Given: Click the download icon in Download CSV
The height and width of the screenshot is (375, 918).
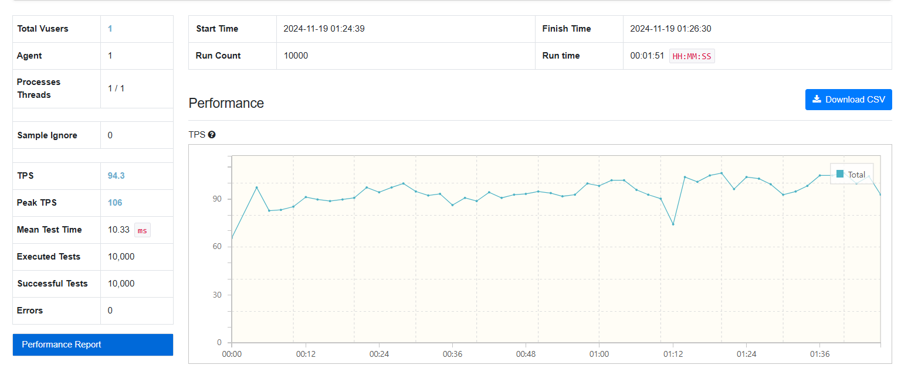Looking at the screenshot, I should 817,99.
